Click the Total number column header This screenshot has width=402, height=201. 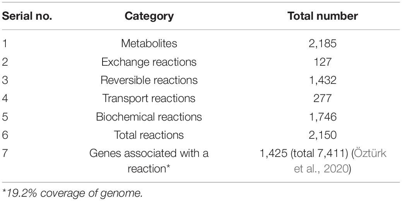(x=323, y=16)
